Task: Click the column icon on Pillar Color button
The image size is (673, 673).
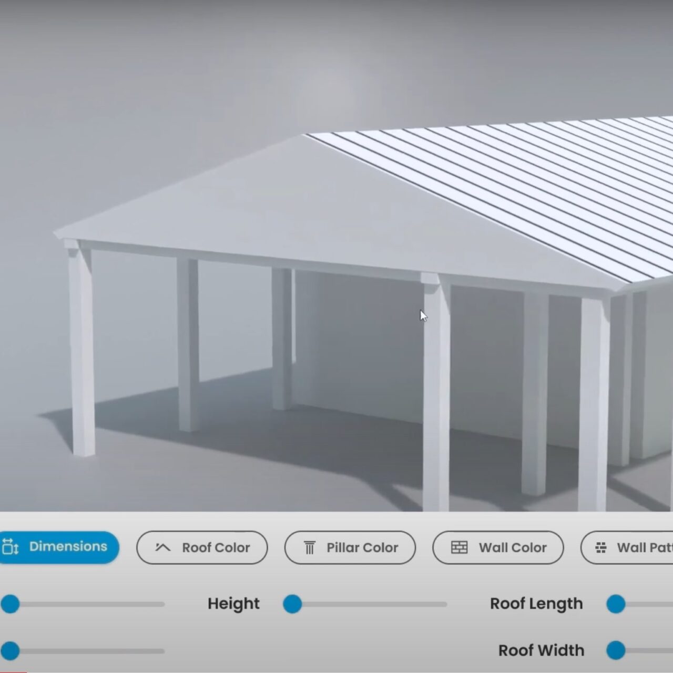Action: (310, 547)
